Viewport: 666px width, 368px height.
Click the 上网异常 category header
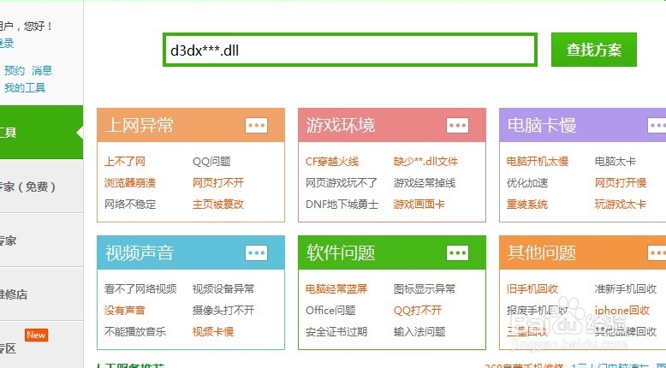point(191,125)
